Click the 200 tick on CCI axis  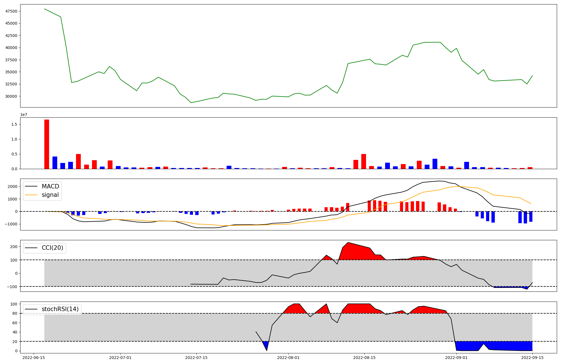click(x=14, y=247)
